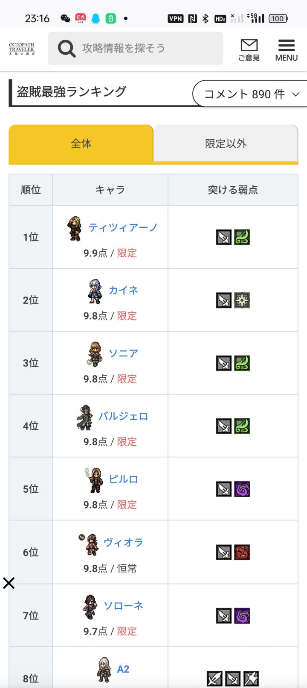Open the バルジェロ character link
Screen dimensions: 307x688
123,416
